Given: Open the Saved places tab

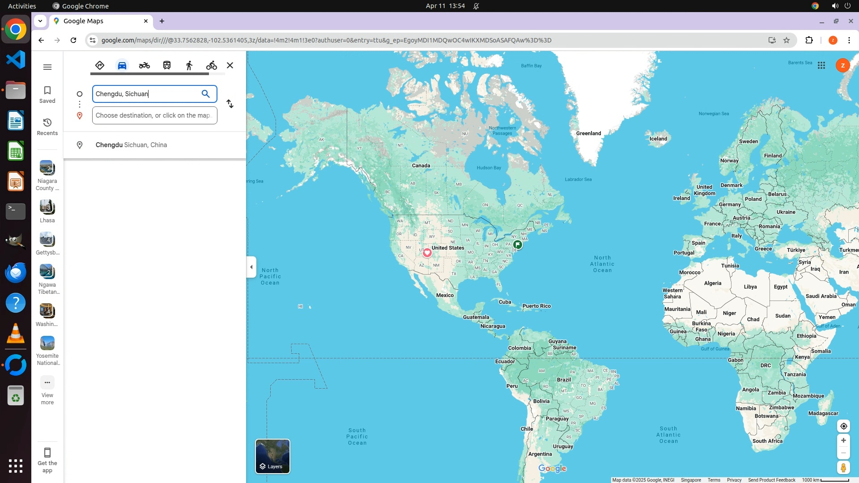Looking at the screenshot, I should click(x=47, y=94).
